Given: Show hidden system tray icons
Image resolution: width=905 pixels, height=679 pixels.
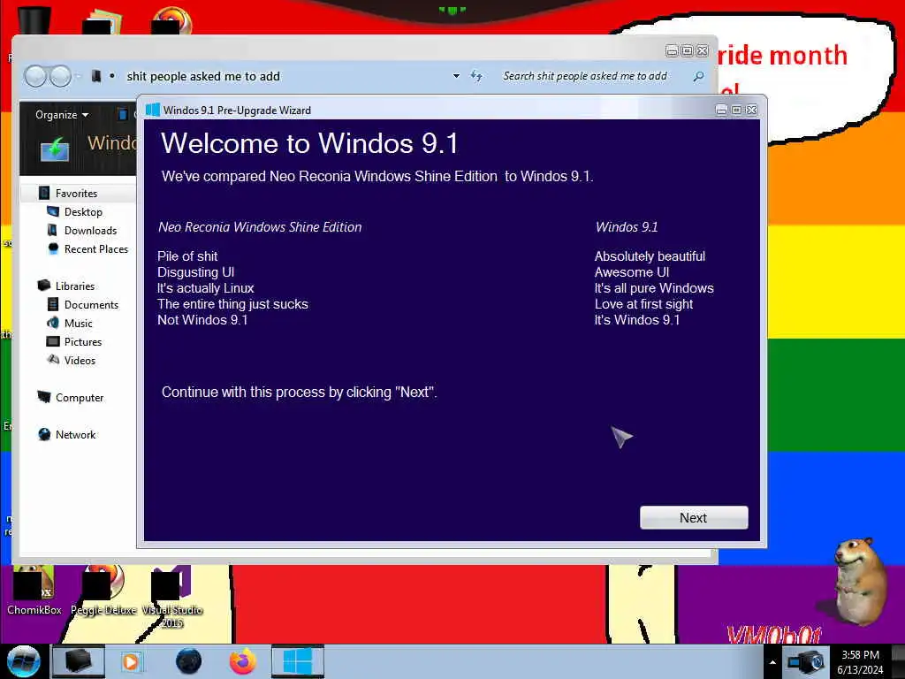Looking at the screenshot, I should pos(772,662).
